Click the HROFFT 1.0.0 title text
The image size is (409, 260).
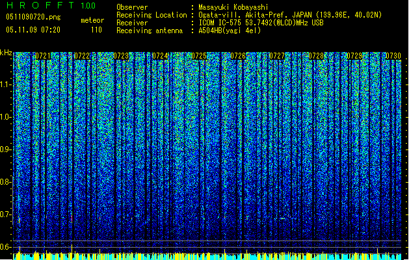(51, 5)
